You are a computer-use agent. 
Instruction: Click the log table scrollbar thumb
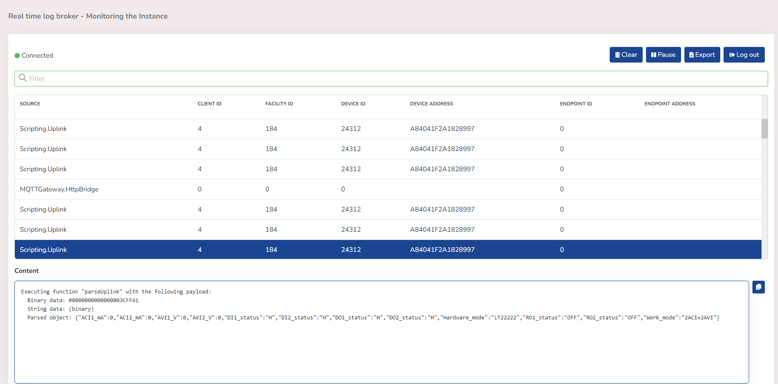tap(764, 128)
